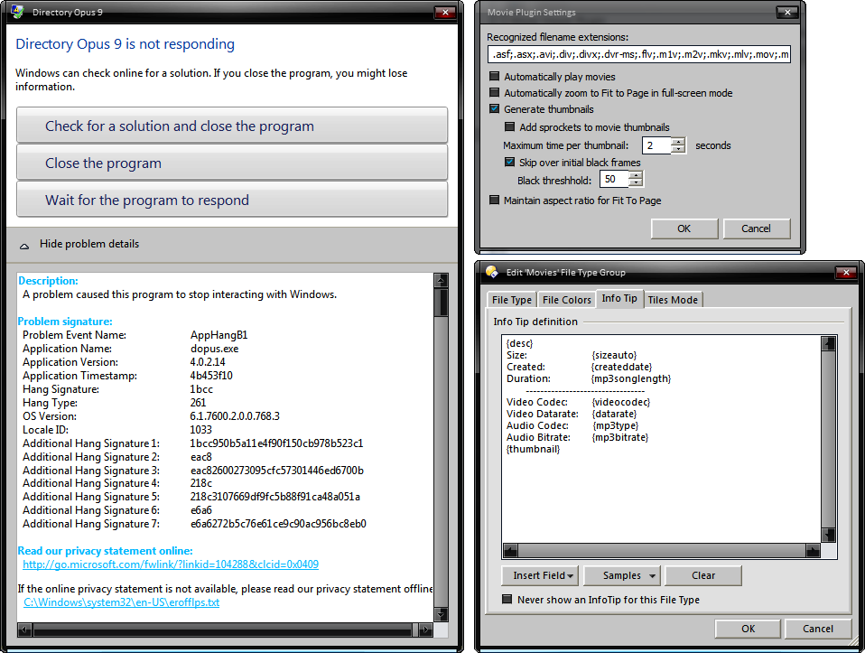Image resolution: width=865 pixels, height=653 pixels.
Task: Click the up arrow of the problem details scrollbar
Action: click(441, 280)
